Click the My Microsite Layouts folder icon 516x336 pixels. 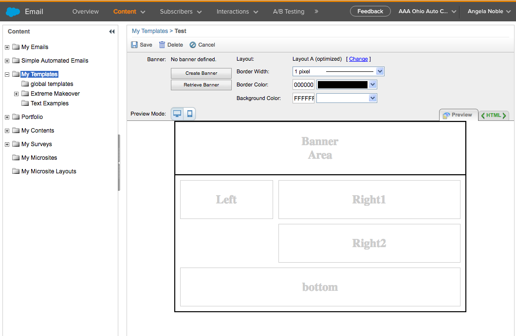[x=16, y=171]
